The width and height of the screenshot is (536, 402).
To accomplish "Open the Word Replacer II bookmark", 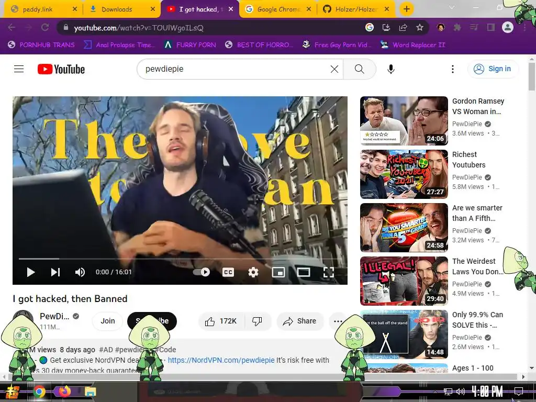I will pyautogui.click(x=413, y=45).
